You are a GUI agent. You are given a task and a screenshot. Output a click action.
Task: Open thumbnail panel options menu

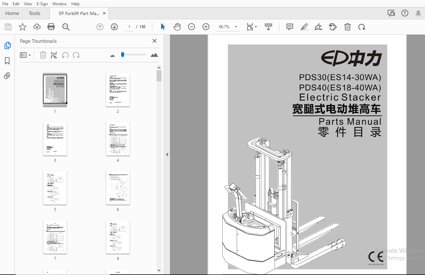click(x=25, y=55)
